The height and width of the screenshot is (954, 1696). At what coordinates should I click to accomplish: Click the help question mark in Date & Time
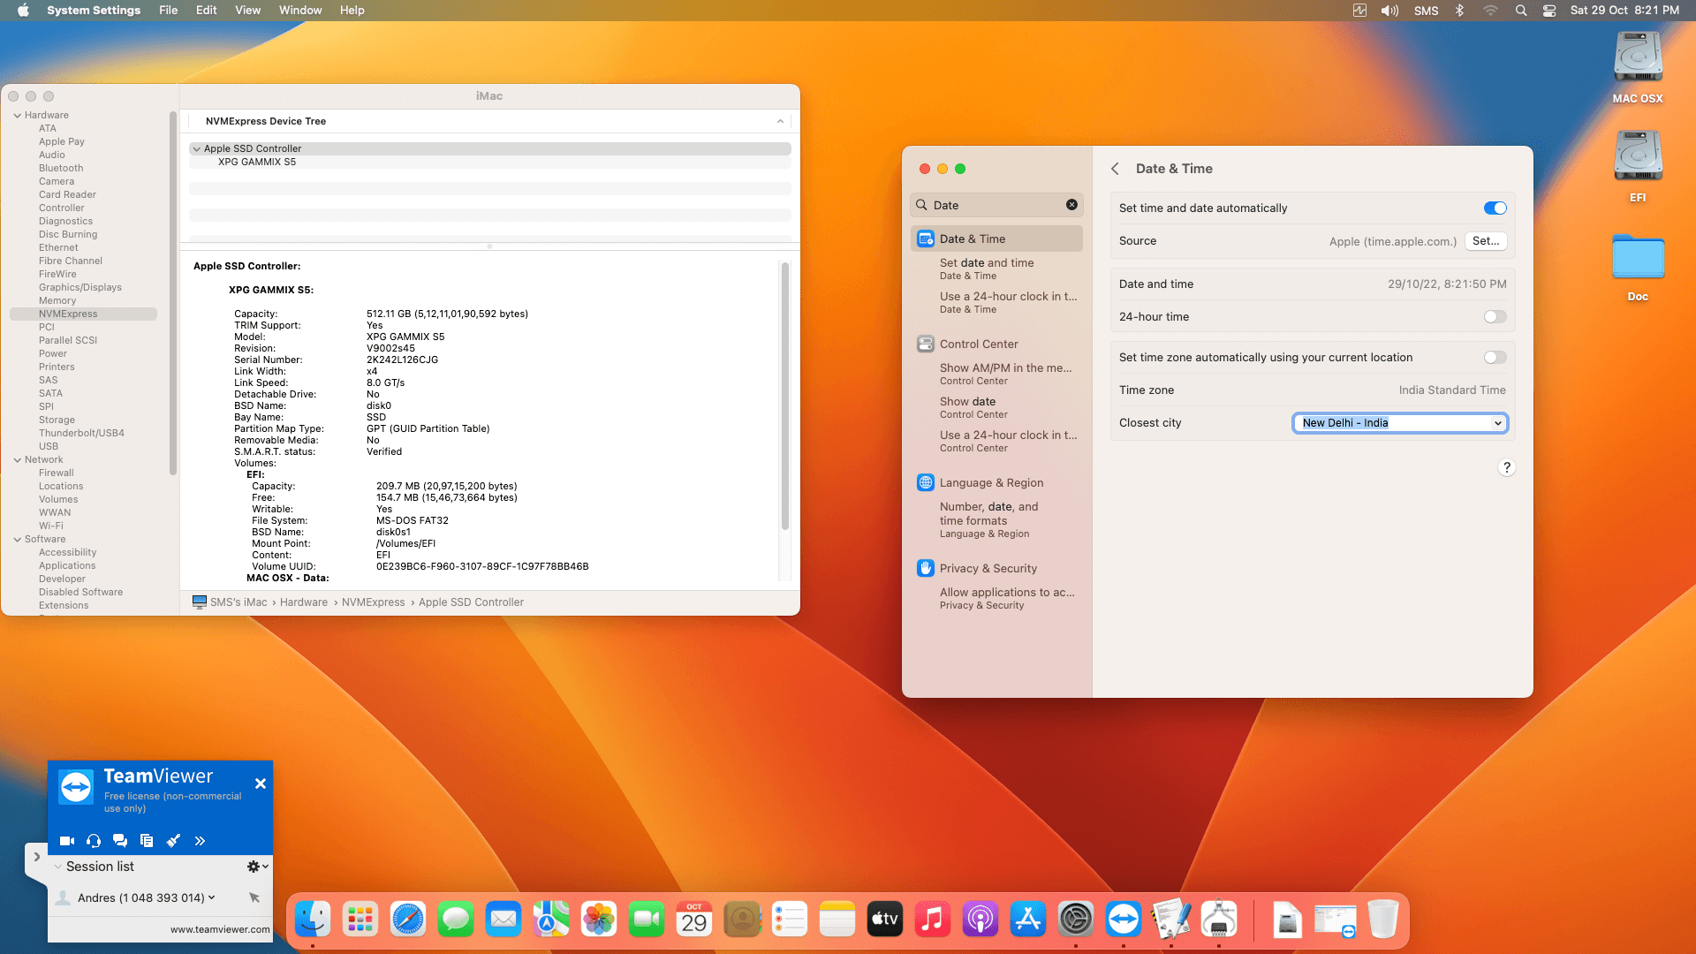pos(1508,467)
